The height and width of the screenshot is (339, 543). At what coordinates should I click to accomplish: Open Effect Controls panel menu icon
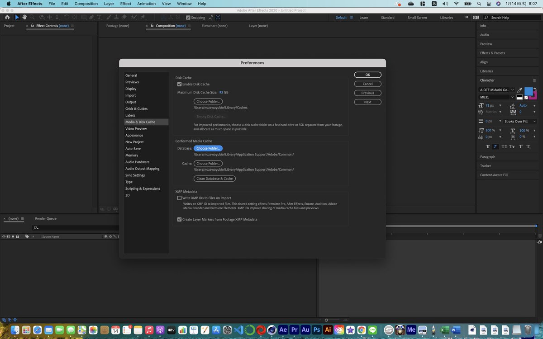(x=72, y=26)
